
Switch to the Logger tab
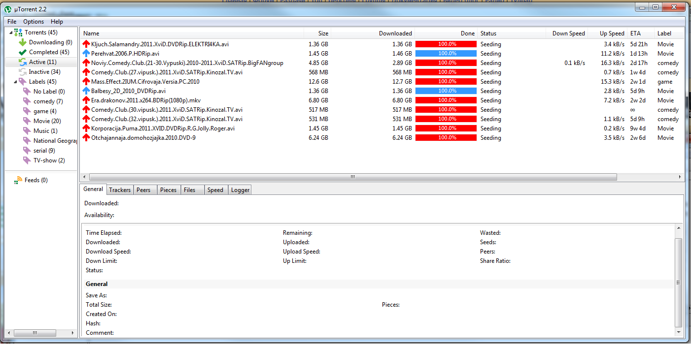pyautogui.click(x=240, y=190)
